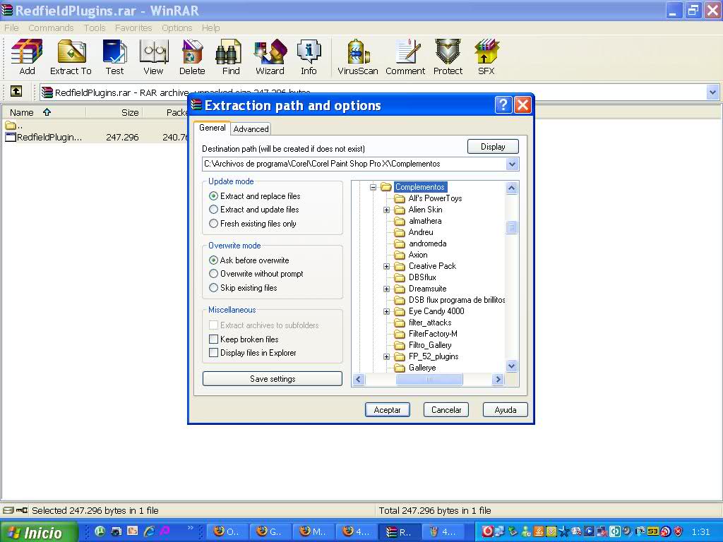Select the andromeda folder
Screen dimensions: 723x542
point(427,243)
